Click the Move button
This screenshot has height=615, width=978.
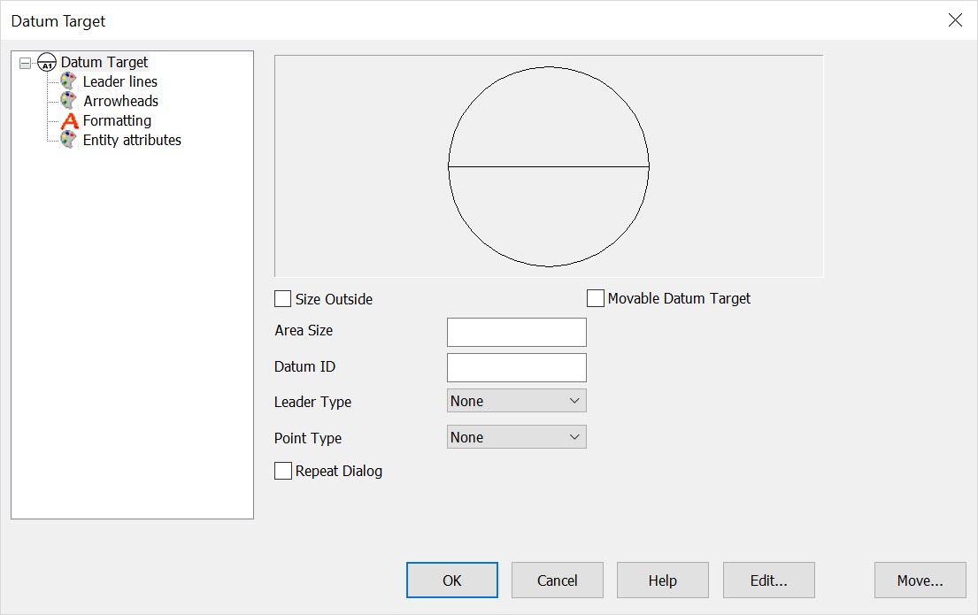point(920,580)
